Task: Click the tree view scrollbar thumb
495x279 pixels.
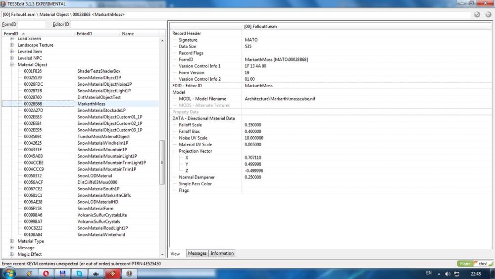Action: pos(162,162)
